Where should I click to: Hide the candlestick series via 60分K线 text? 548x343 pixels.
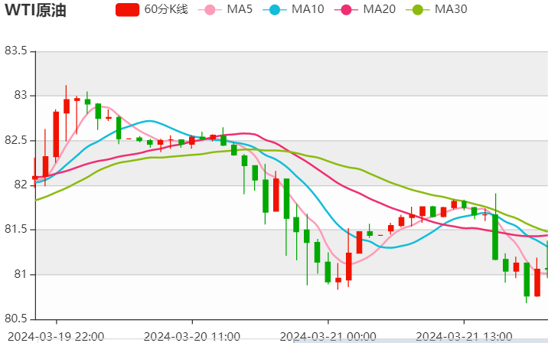coord(167,10)
